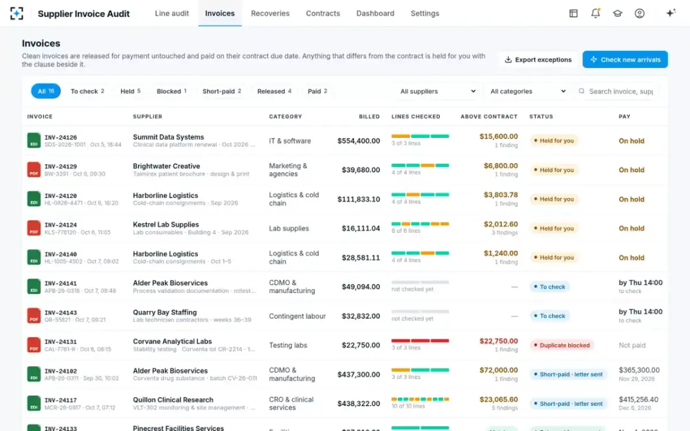Click billed amount $111,833.10
Screen dimensions: 690x431
click(x=359, y=199)
